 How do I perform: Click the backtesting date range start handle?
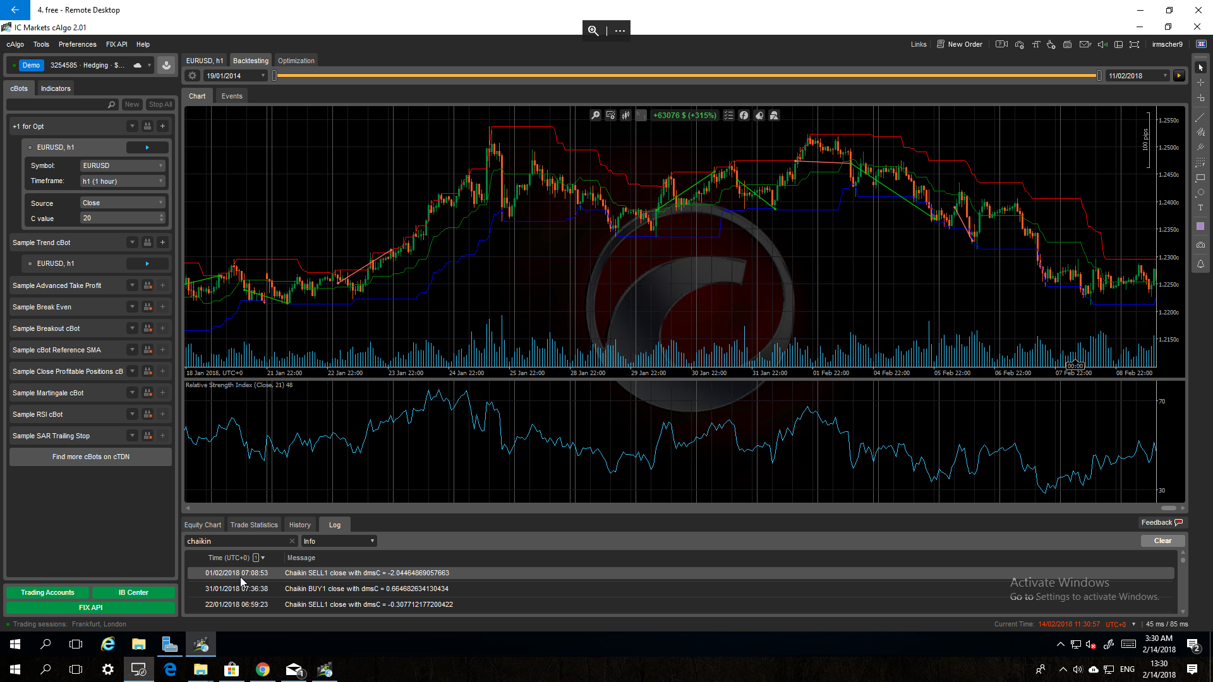pos(274,76)
